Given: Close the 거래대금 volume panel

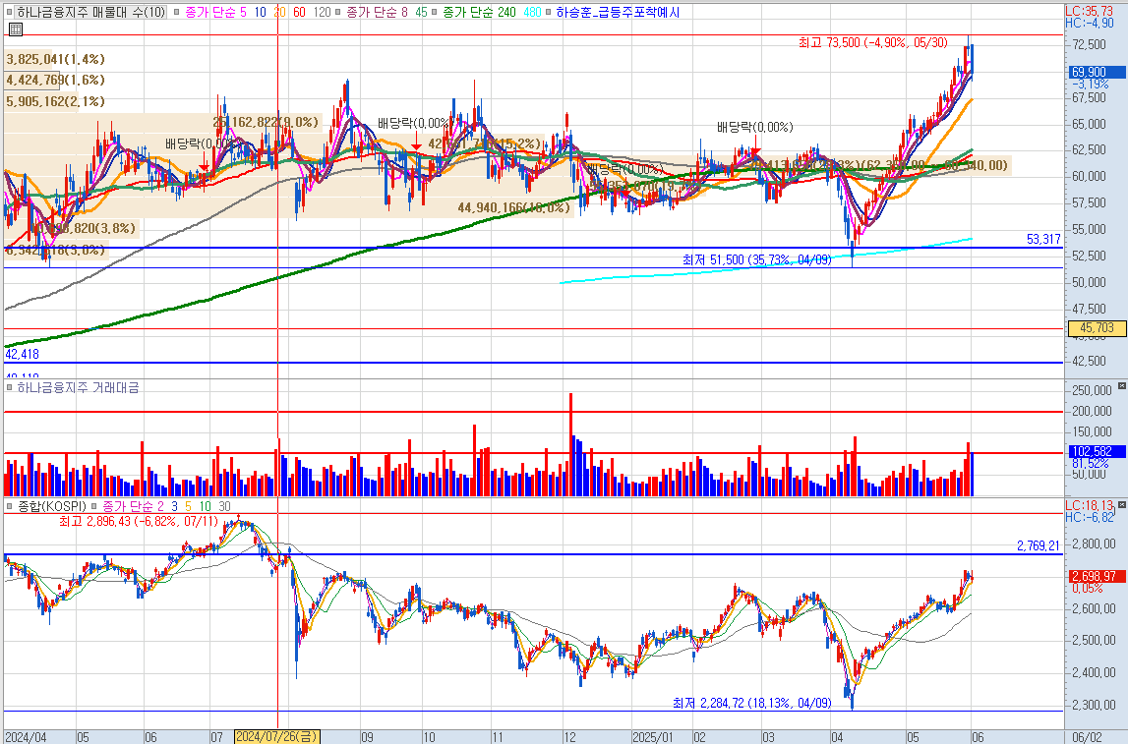Looking at the screenshot, I should 1121,386.
